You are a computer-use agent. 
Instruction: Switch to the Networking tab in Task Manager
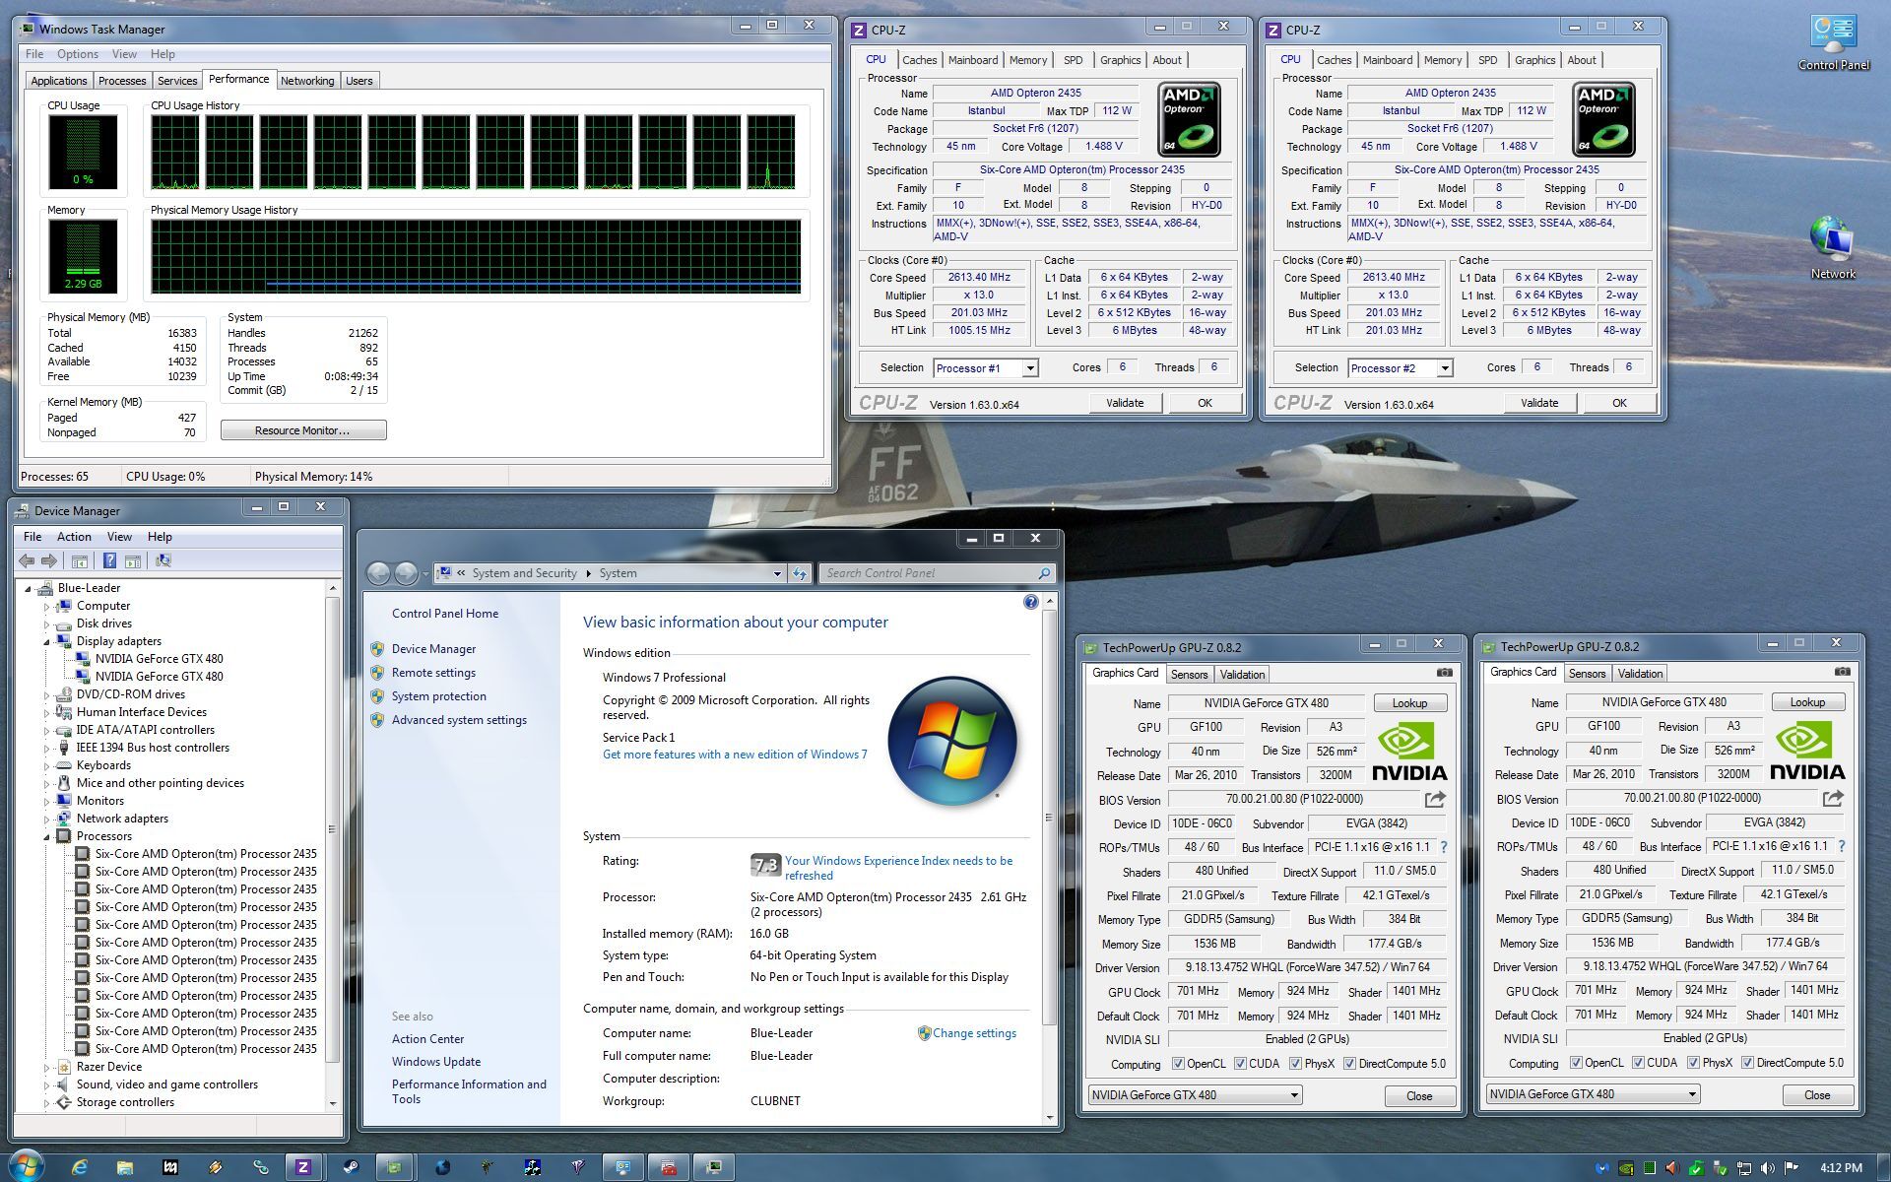(307, 81)
